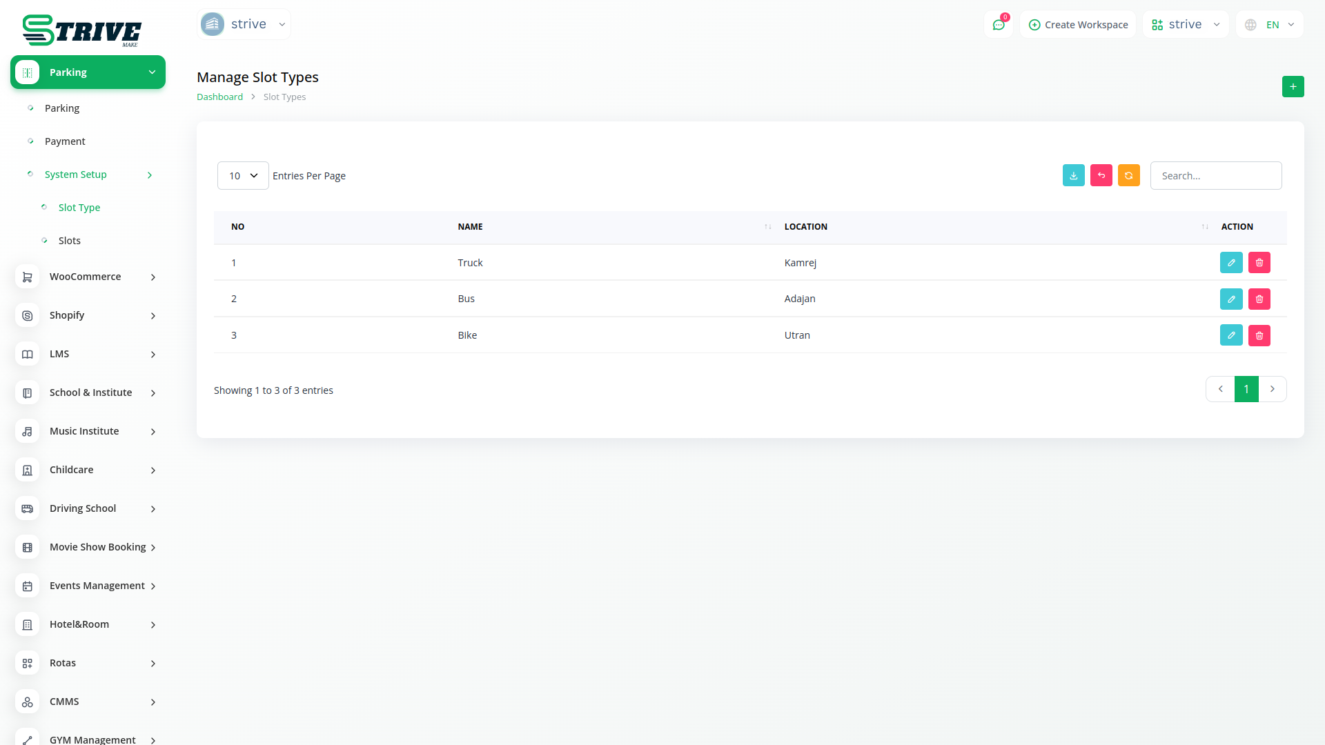This screenshot has height=745, width=1325.
Task: Click the Driving School vehicle icon
Action: pos(27,509)
